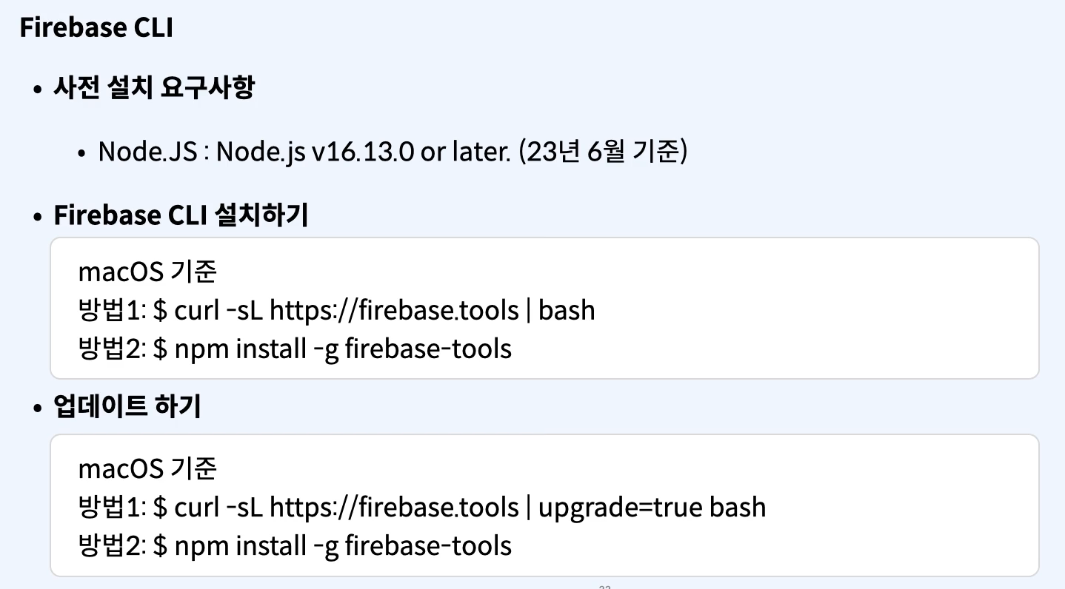Click the 업데이트 하기 heading
The height and width of the screenshot is (589, 1065).
(127, 408)
